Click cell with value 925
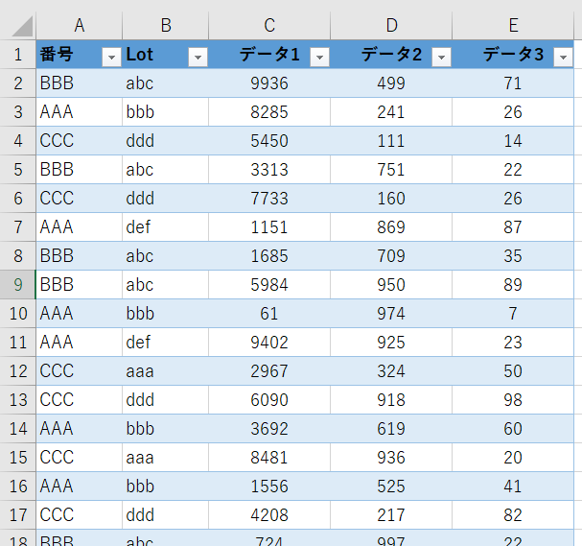 pyautogui.click(x=391, y=343)
